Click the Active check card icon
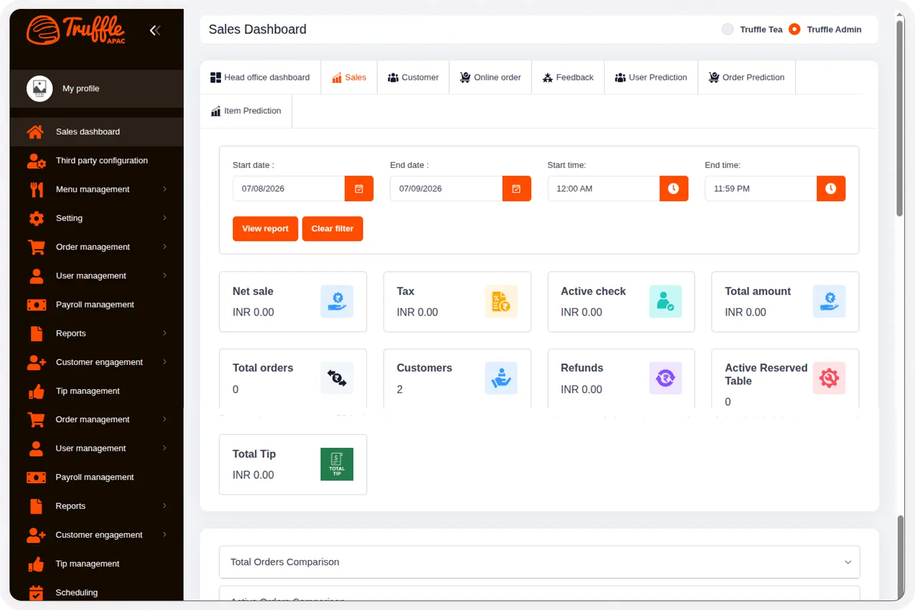The width and height of the screenshot is (915, 610). tap(665, 301)
